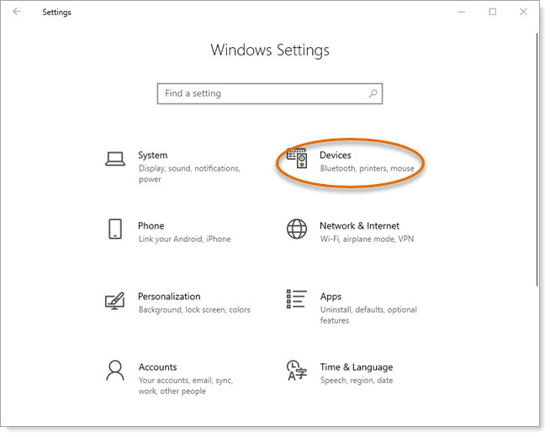The height and width of the screenshot is (437, 550).
Task: Focus the Find a setting search box
Action: tap(270, 93)
